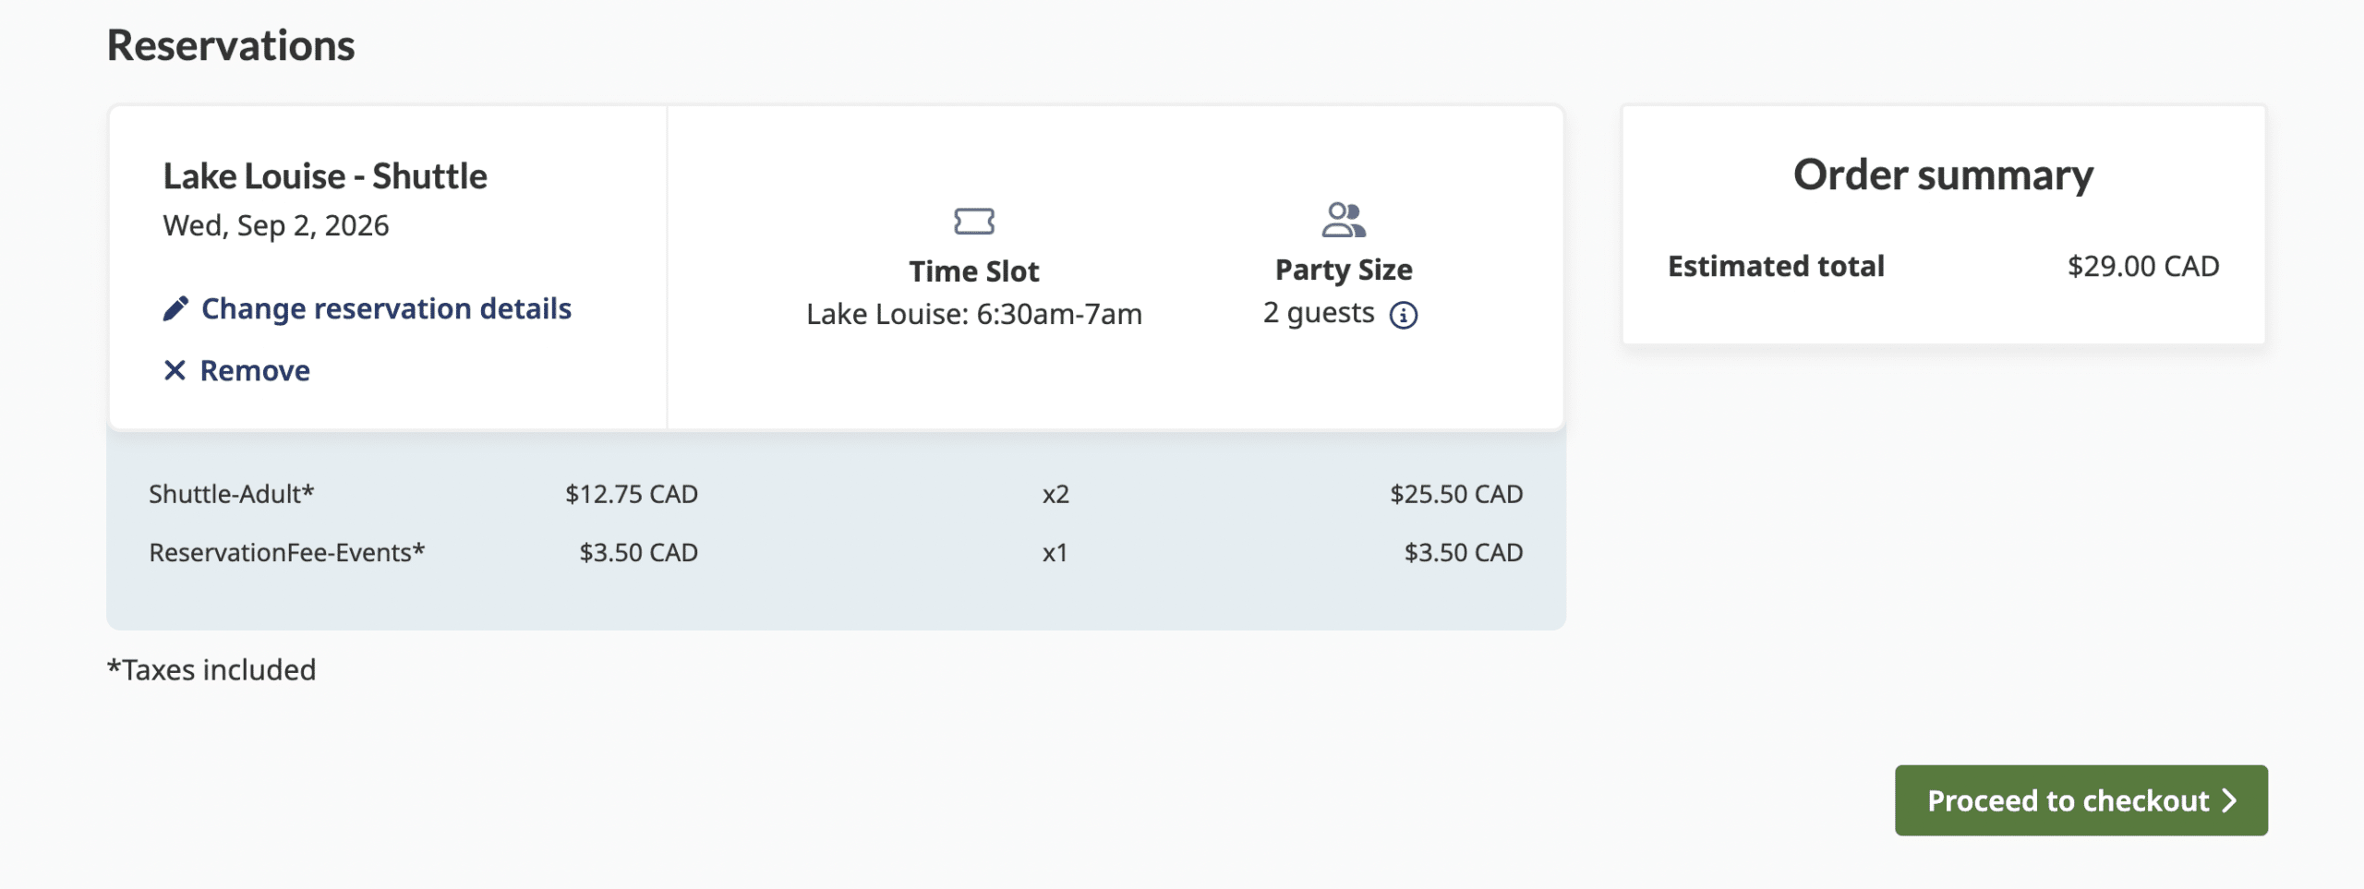Click the chevron arrow on checkout button
2364x889 pixels.
pos(2229,800)
